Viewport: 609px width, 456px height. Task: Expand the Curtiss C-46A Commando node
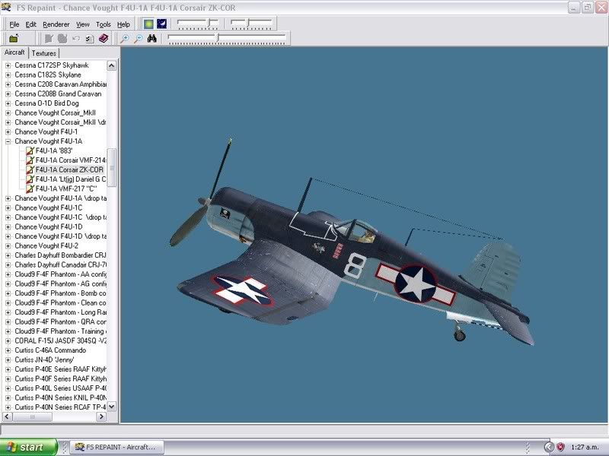pyautogui.click(x=8, y=350)
